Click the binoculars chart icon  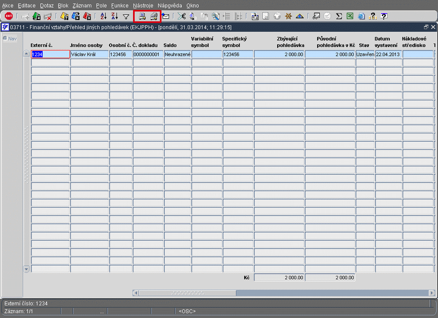click(316, 16)
